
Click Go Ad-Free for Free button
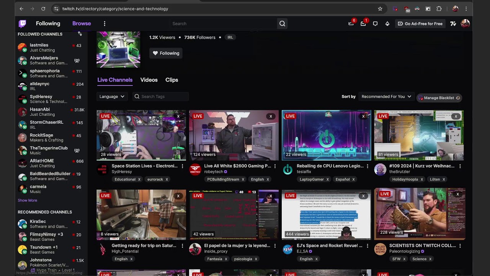click(420, 24)
